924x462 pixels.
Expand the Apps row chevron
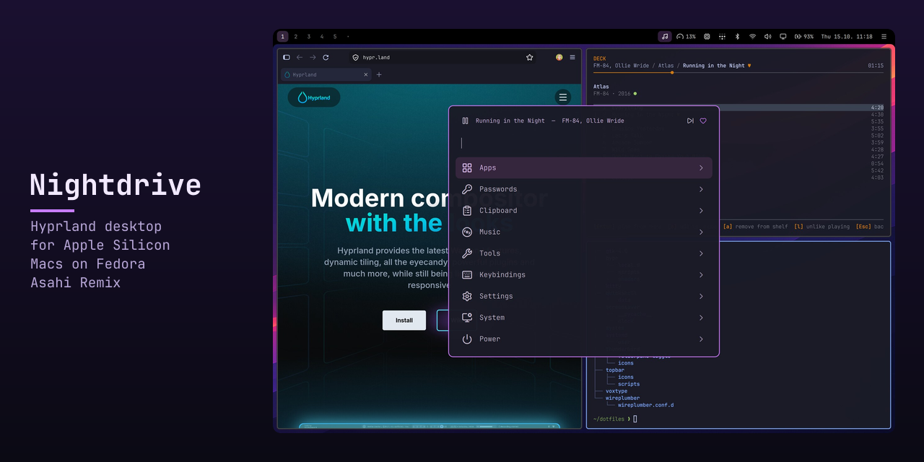[701, 167]
